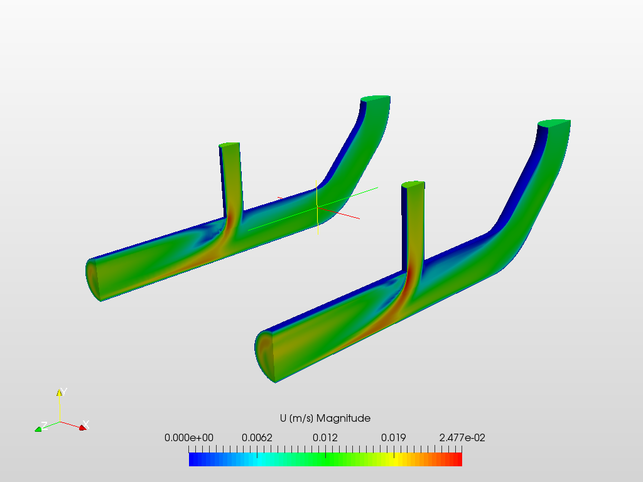This screenshot has width=643, height=482.
Task: Click the 0.0062 legend tick label
Action: (x=257, y=437)
